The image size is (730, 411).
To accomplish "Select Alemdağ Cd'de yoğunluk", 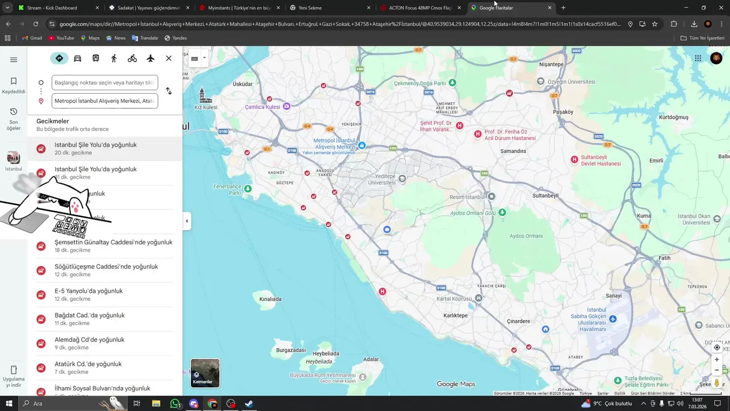I will [x=105, y=344].
